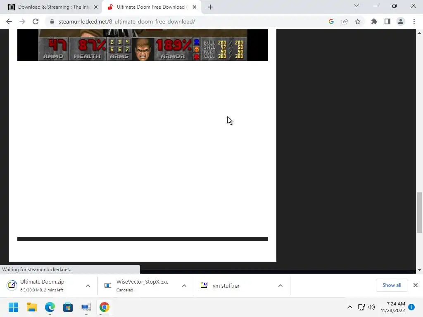The width and height of the screenshot is (423, 317).
Task: Click the WiseVector_StopX.exe file icon
Action: 108,285
